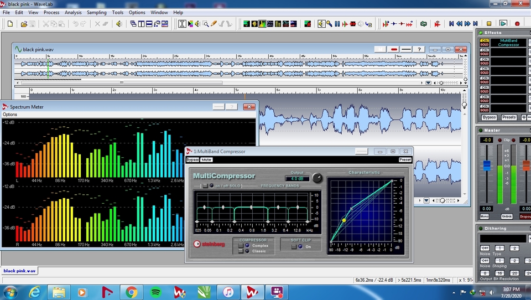The image size is (531, 300).
Task: Click the MultiBand Compressor effect slot
Action: 508,43
